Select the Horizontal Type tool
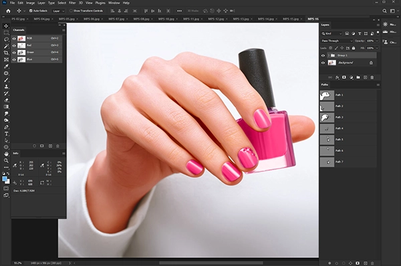 pyautogui.click(x=6, y=134)
